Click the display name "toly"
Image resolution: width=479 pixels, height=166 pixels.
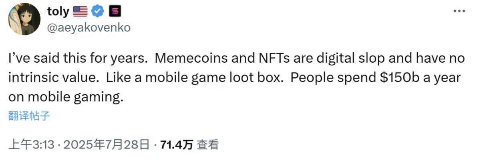[x=58, y=12]
